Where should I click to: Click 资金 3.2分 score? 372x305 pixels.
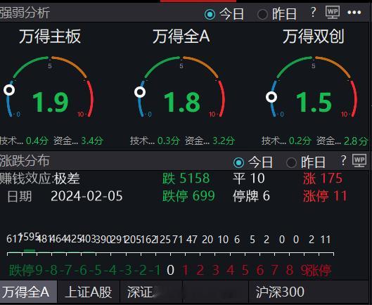point(210,141)
